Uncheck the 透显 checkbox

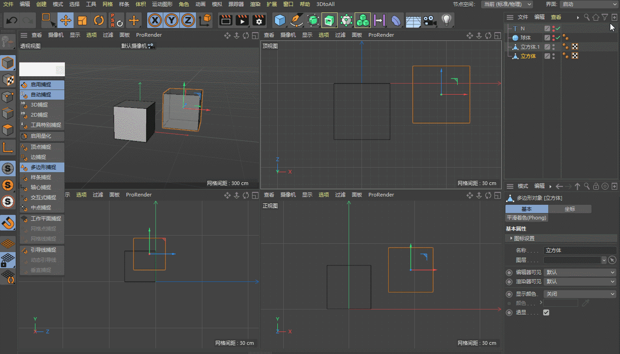pos(546,313)
